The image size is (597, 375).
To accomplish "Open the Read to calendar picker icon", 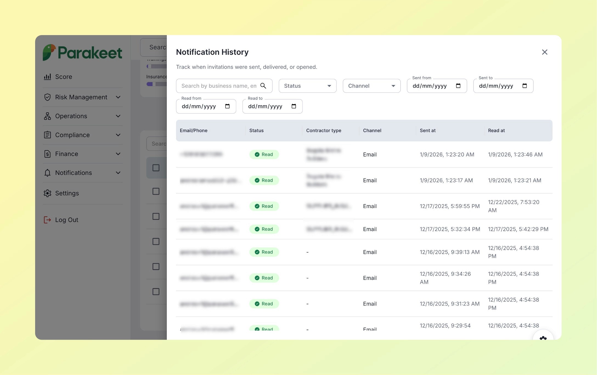I will 294,106.
